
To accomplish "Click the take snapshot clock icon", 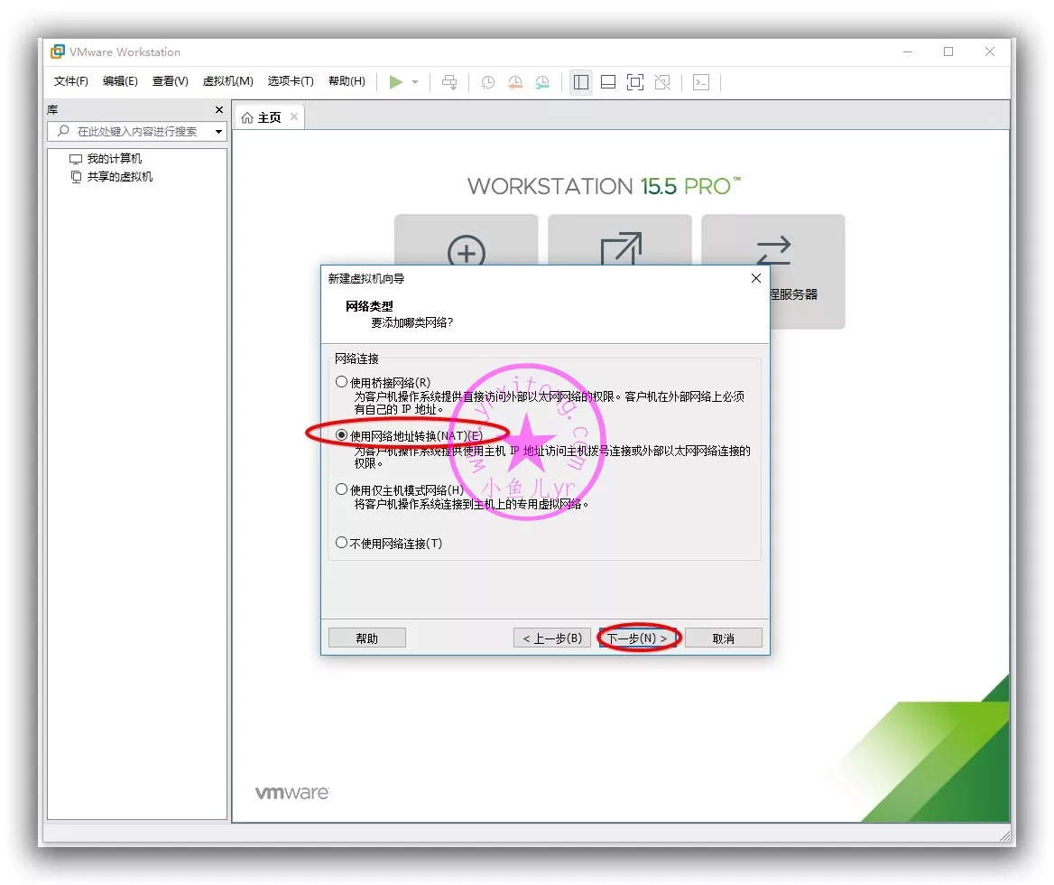I will [x=487, y=82].
